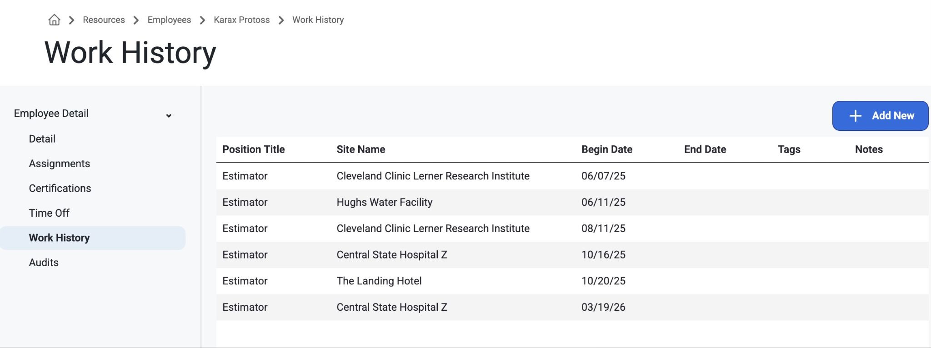Open the Assignments sidebar item
This screenshot has height=348, width=931.
tap(60, 164)
